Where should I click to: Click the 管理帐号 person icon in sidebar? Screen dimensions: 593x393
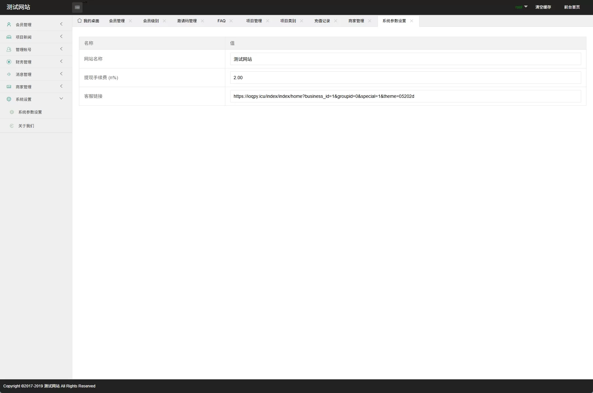(9, 49)
